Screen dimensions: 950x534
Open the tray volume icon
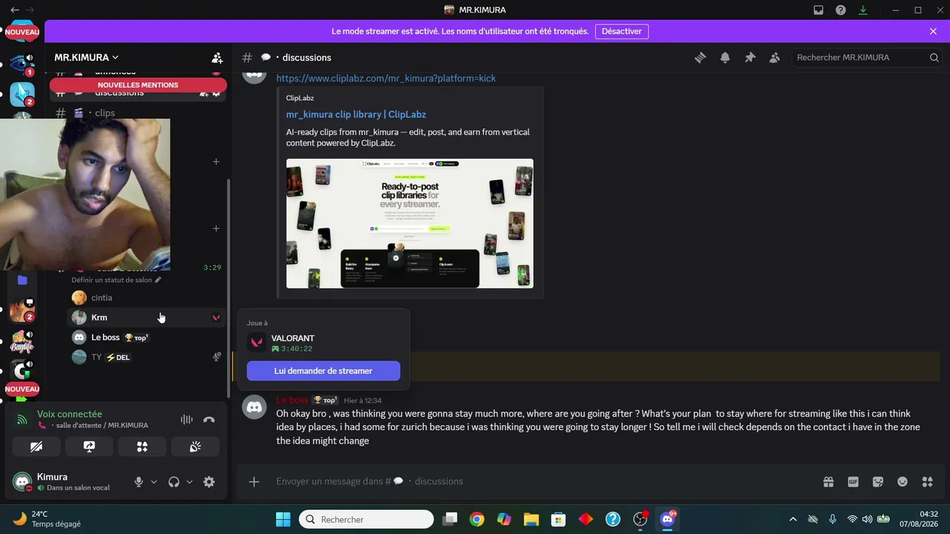(867, 519)
